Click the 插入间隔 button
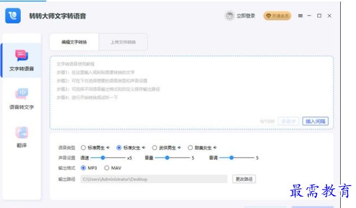Viewport: 356px width, 208px height. pos(315,121)
